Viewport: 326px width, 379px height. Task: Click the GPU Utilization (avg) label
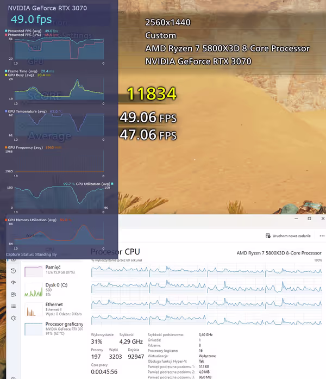click(x=93, y=184)
